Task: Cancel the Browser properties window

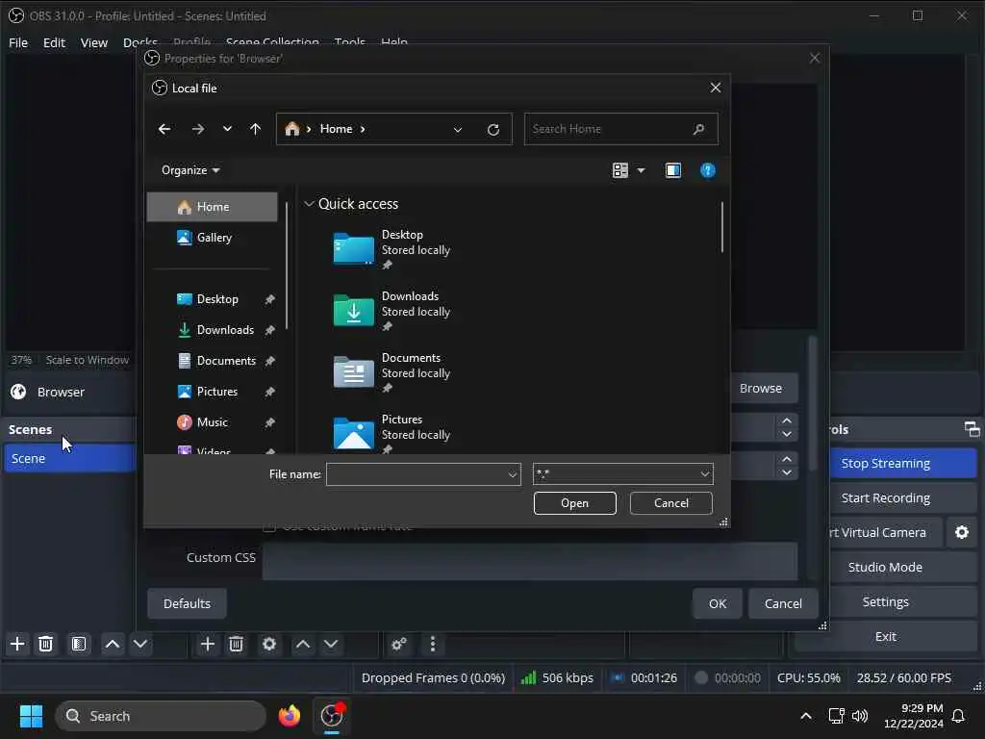Action: click(783, 603)
